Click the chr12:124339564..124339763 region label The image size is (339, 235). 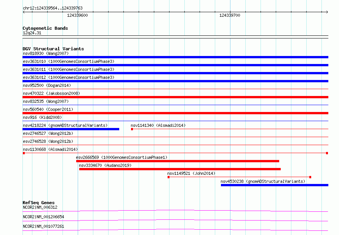coord(53,8)
